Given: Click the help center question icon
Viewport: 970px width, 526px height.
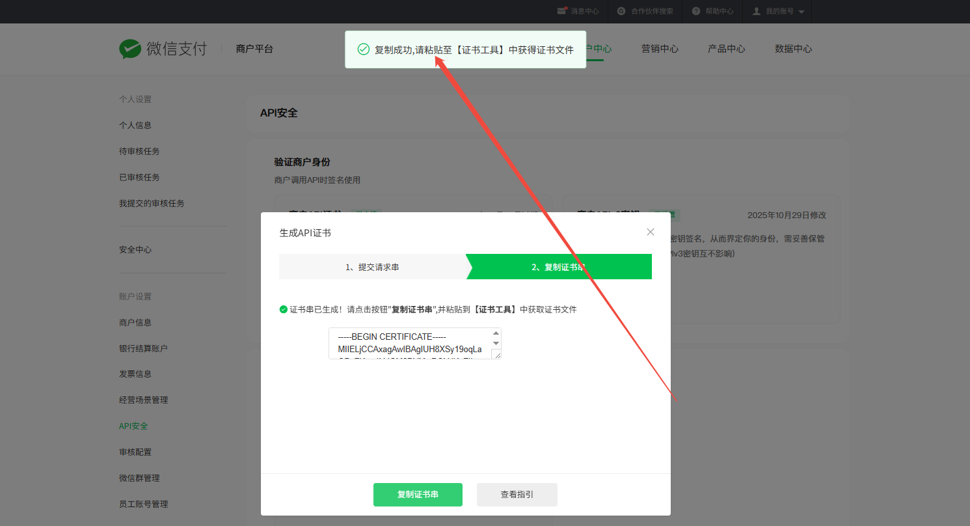Looking at the screenshot, I should 696,11.
